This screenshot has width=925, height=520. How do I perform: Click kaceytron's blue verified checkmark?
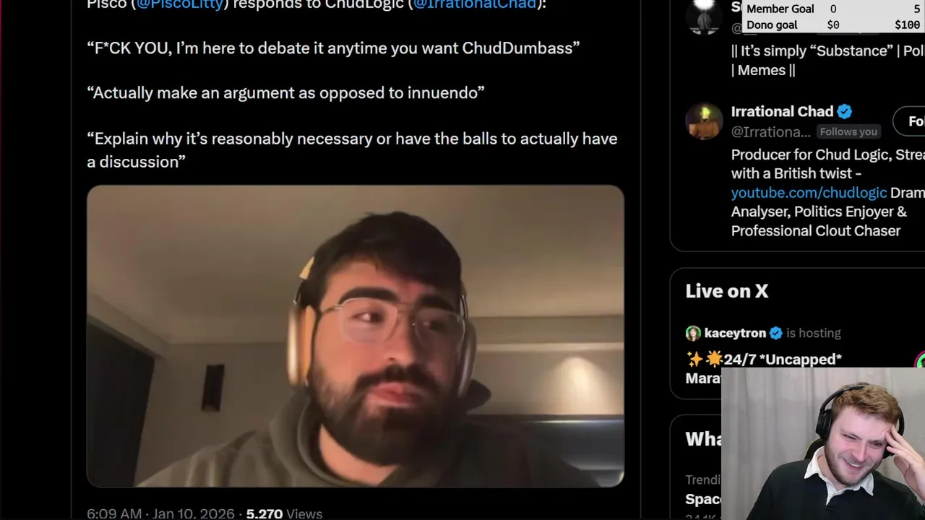click(x=776, y=333)
